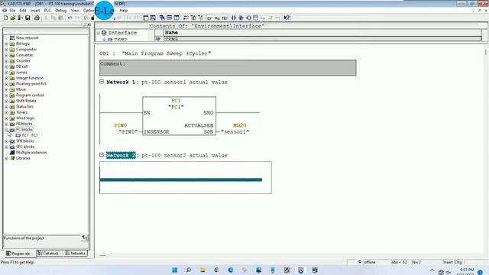
Task: Expand the Status bits folder
Action: (x=6, y=107)
